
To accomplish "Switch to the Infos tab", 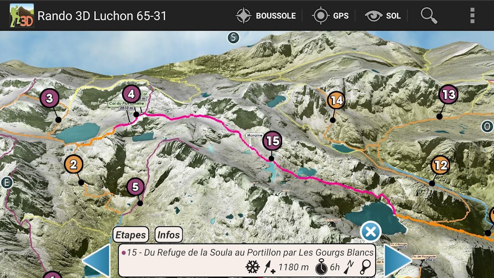I will tap(168, 235).
